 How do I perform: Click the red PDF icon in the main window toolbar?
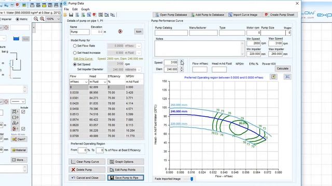click(17, 5)
